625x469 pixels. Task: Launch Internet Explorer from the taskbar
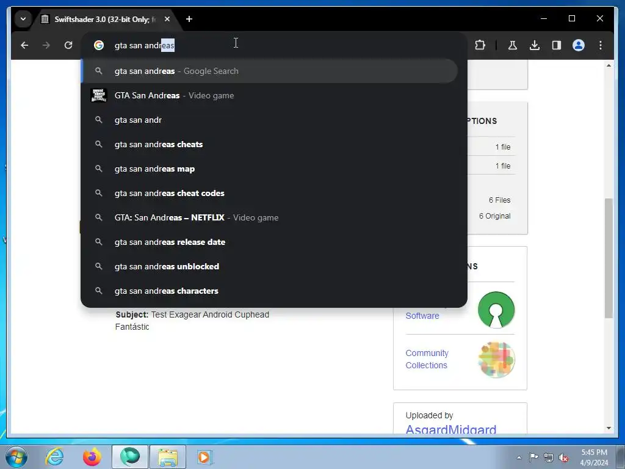pyautogui.click(x=54, y=457)
